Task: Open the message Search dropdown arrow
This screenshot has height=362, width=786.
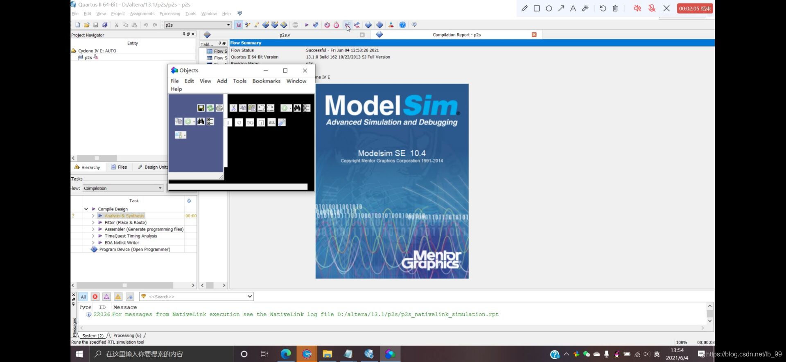Action: pyautogui.click(x=250, y=297)
